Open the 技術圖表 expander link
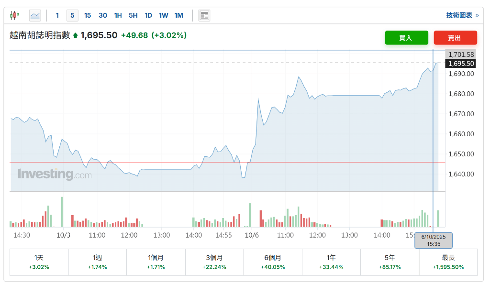490x284 pixels. click(x=458, y=15)
